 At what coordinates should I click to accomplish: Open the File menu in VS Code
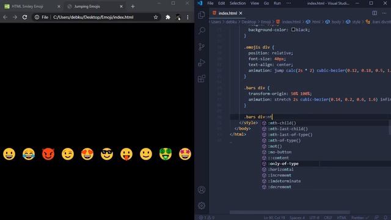[x=210, y=3]
